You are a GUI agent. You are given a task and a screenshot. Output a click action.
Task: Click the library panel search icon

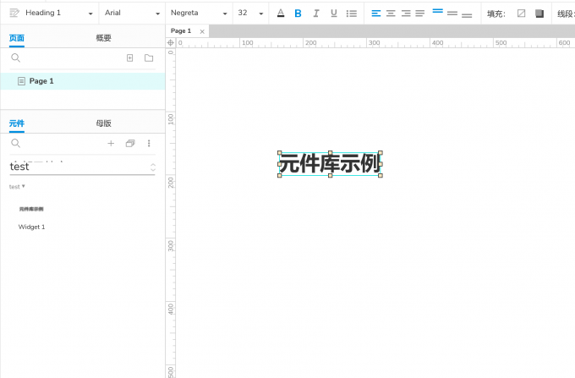pyautogui.click(x=15, y=144)
